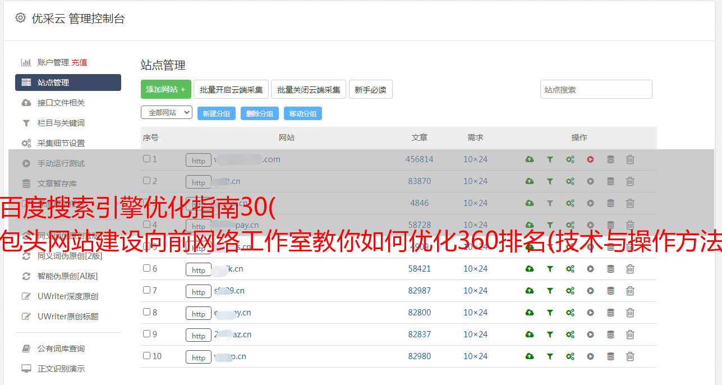Tick the checkbox for site row 10
722x385 pixels.
click(146, 356)
